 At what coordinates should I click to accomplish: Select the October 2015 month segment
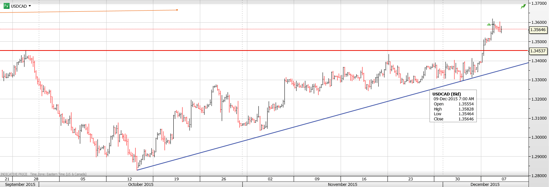[x=141, y=184]
